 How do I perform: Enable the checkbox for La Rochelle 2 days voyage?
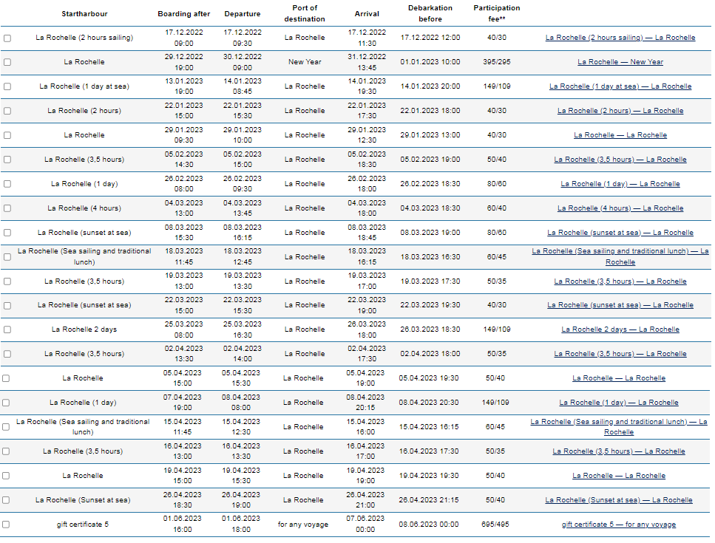point(7,329)
